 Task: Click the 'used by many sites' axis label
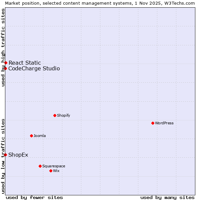[x=167, y=197]
